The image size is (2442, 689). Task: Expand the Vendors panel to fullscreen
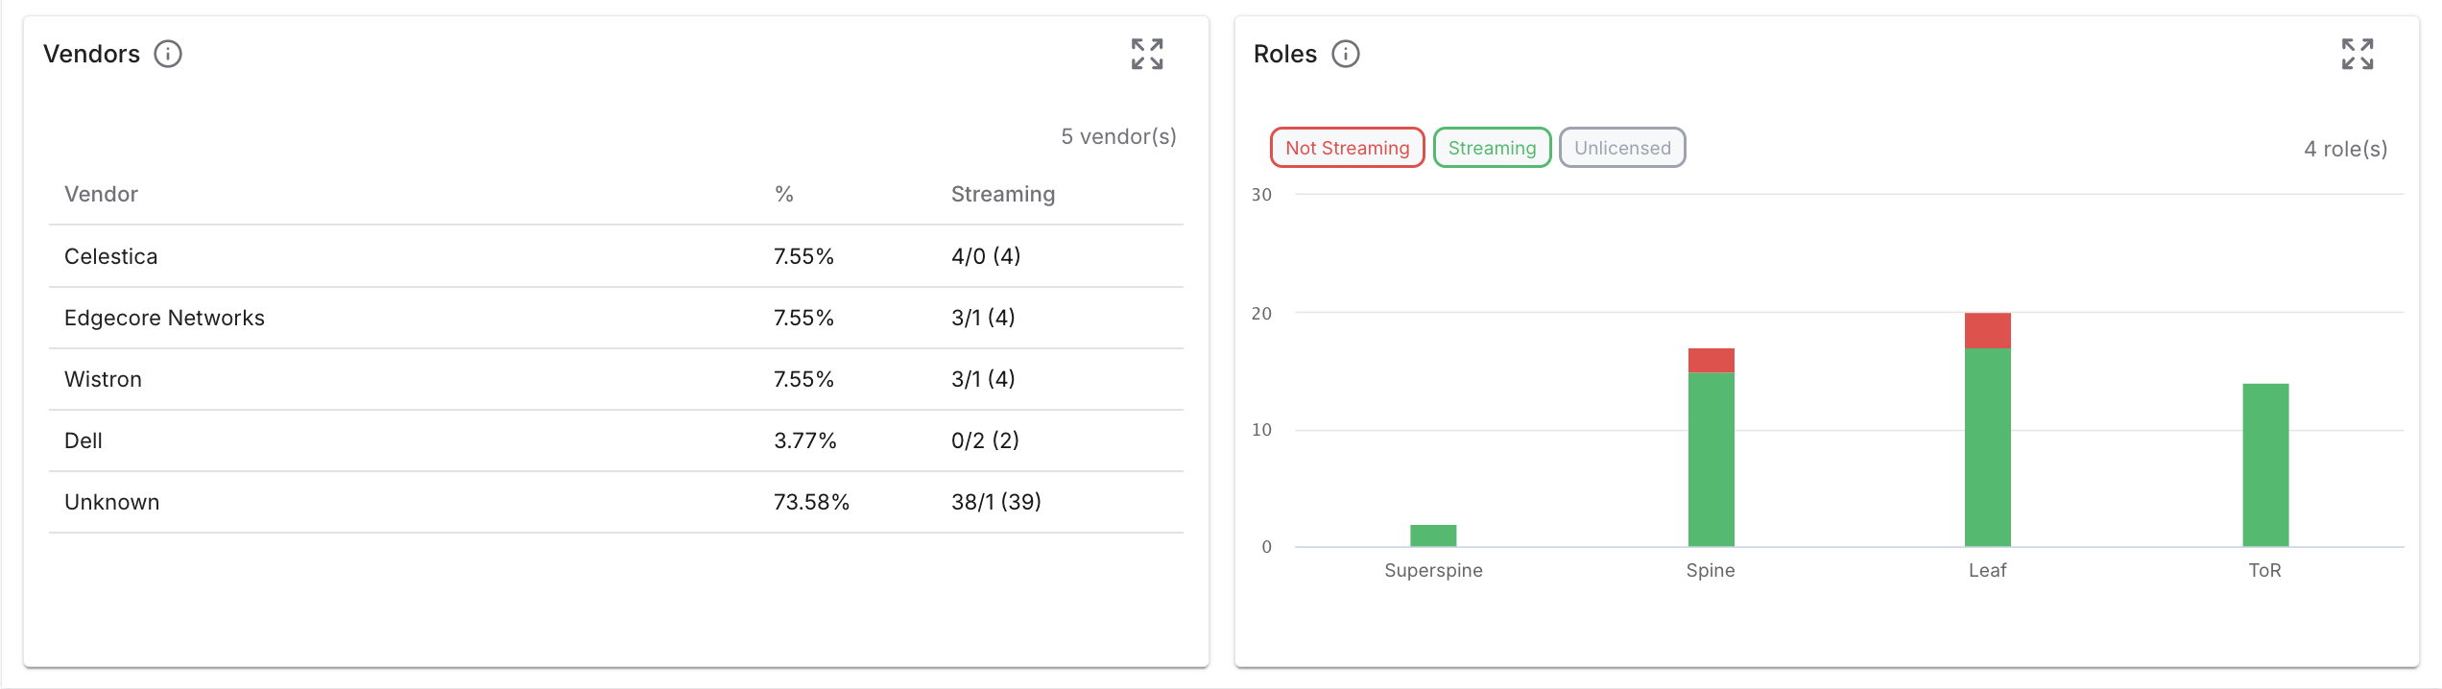click(x=1146, y=54)
